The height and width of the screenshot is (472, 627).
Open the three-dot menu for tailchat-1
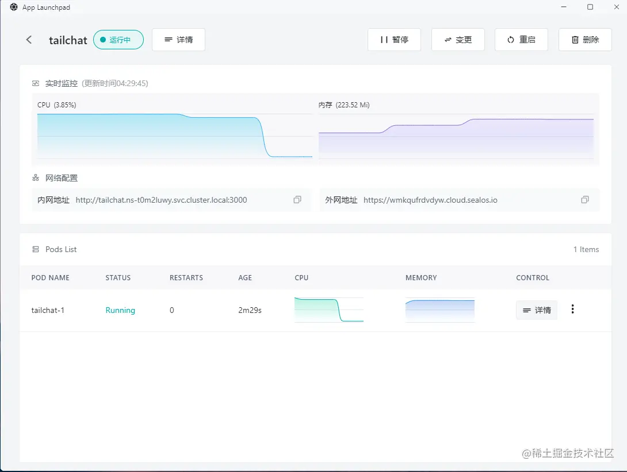pyautogui.click(x=572, y=309)
